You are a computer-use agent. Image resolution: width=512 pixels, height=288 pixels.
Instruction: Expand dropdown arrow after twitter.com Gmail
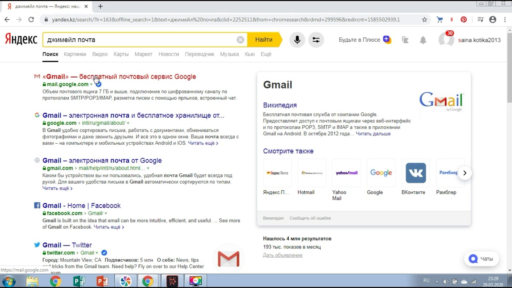coord(97,253)
